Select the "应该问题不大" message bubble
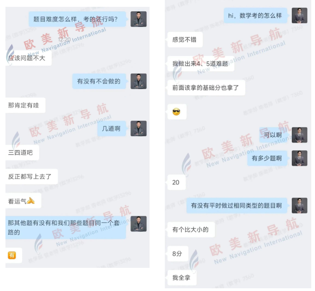 tap(28, 58)
